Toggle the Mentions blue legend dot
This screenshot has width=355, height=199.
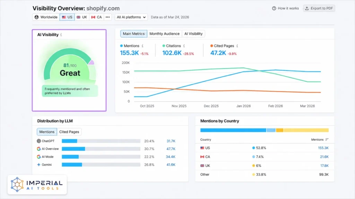pyautogui.click(x=121, y=46)
